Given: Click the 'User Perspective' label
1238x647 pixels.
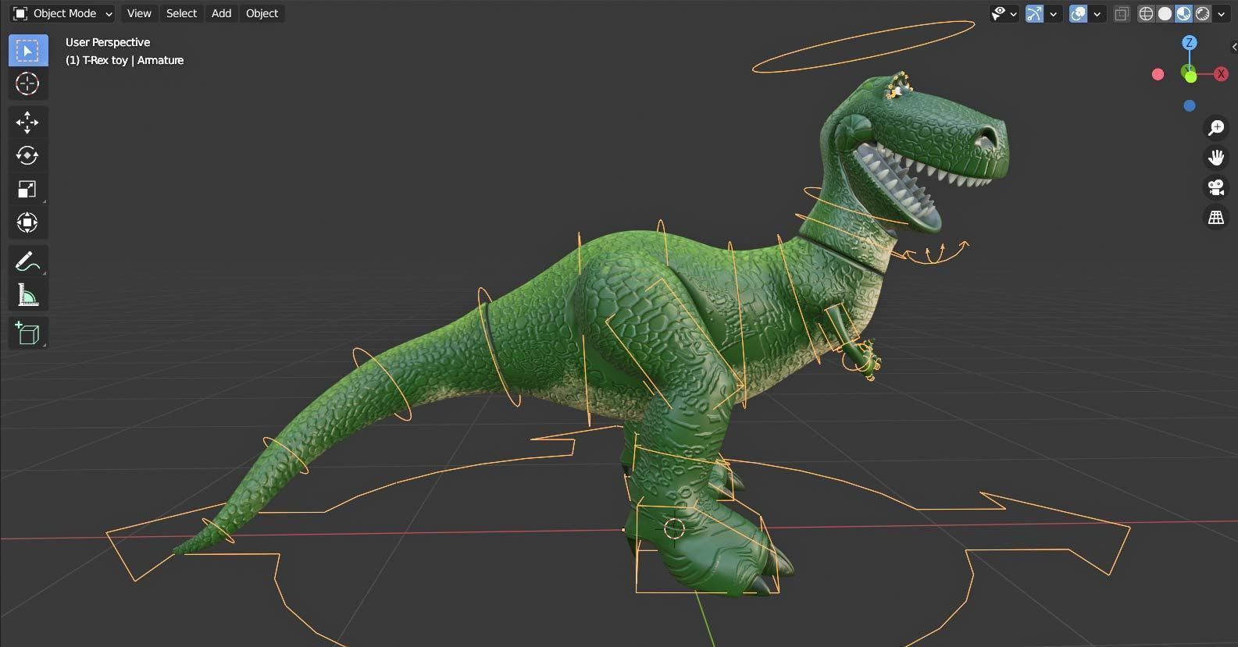Looking at the screenshot, I should [x=108, y=42].
